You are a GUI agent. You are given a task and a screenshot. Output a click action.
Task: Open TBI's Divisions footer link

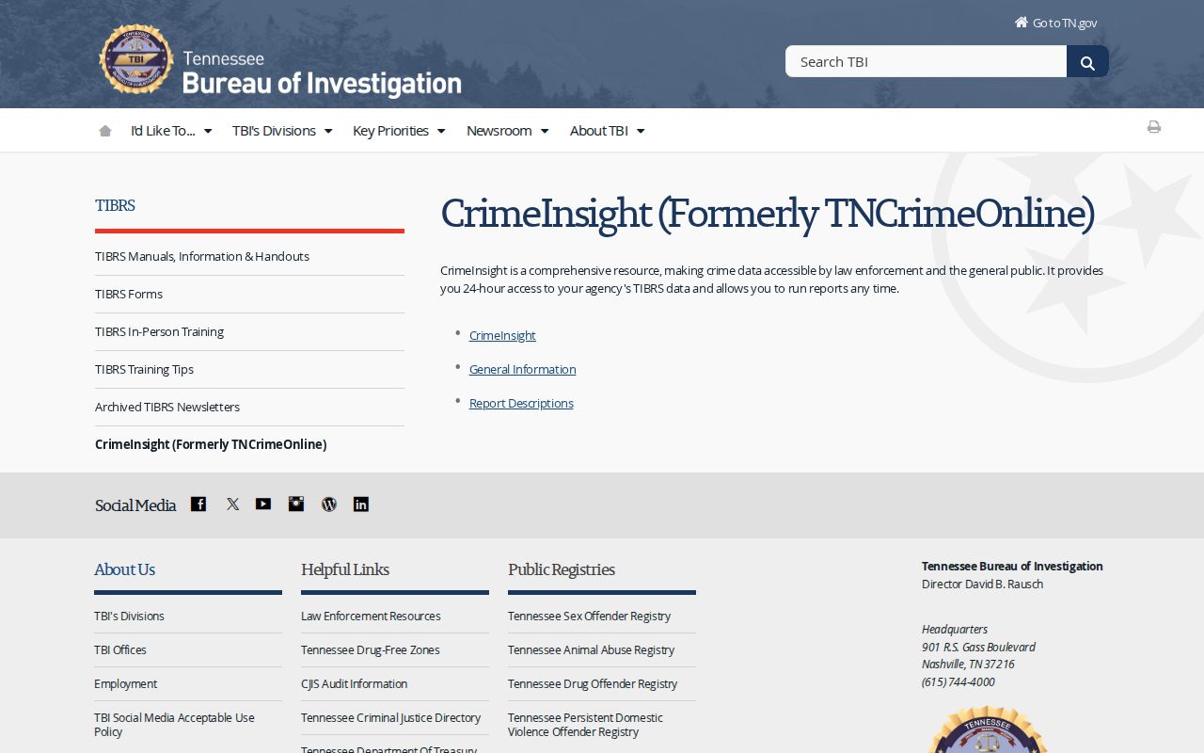129,616
